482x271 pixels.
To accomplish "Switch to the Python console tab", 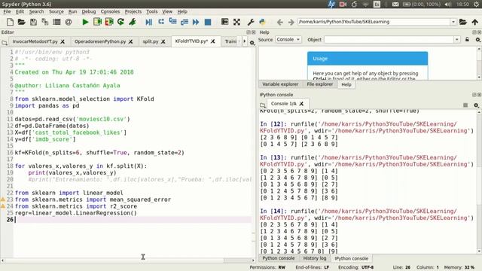I will point(278,258).
